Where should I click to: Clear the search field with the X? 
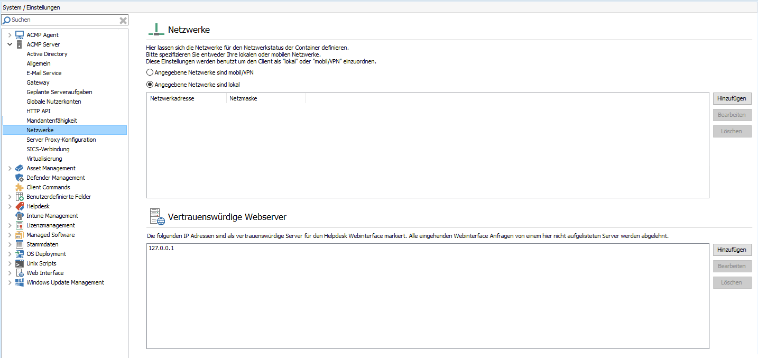(x=123, y=20)
